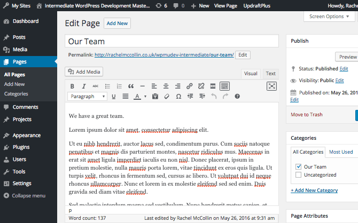Toggle the toolbar kitchen sink icon
Screen dimensions: 358x223
tap(224, 86)
